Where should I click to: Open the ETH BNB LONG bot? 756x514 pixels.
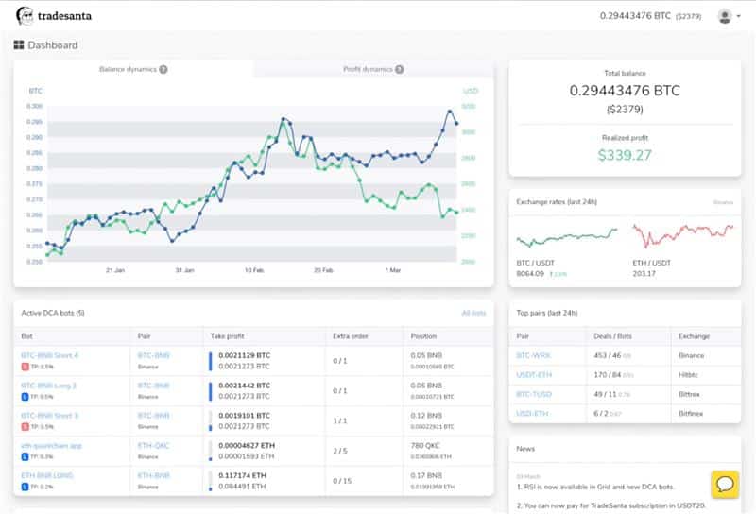tap(47, 475)
